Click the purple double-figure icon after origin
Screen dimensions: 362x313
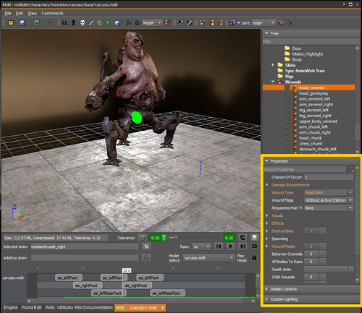(281, 23)
